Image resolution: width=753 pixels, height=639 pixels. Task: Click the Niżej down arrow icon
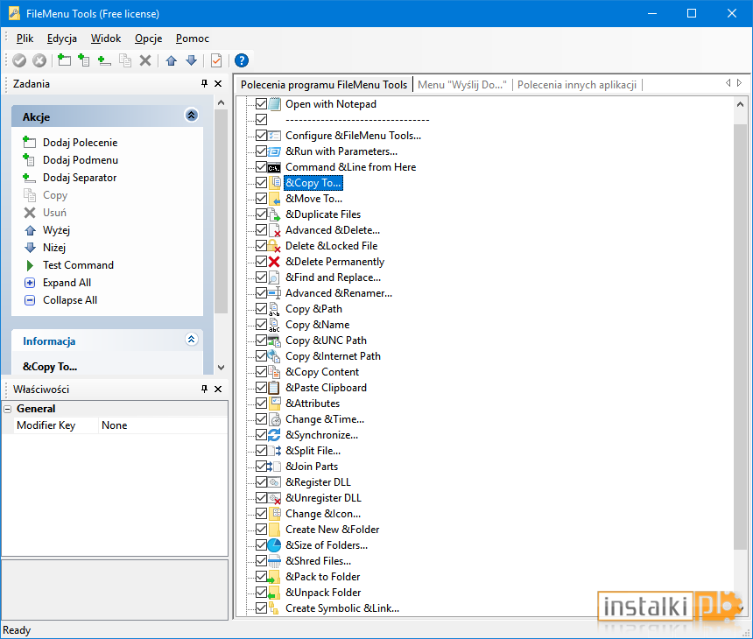(30, 248)
